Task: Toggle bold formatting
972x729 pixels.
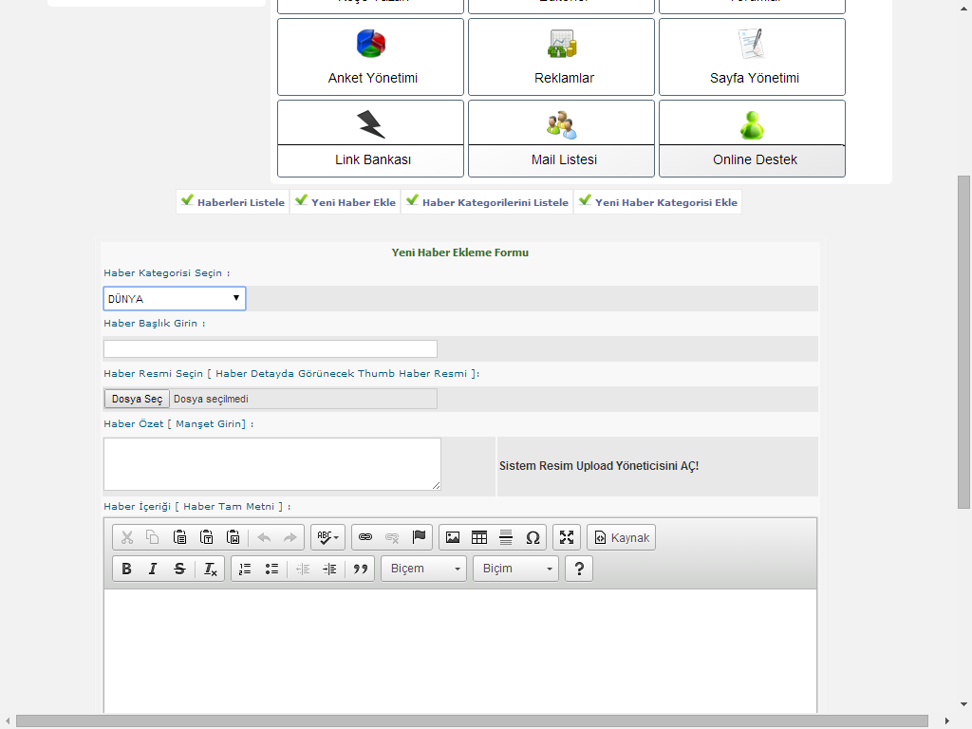Action: coord(126,570)
